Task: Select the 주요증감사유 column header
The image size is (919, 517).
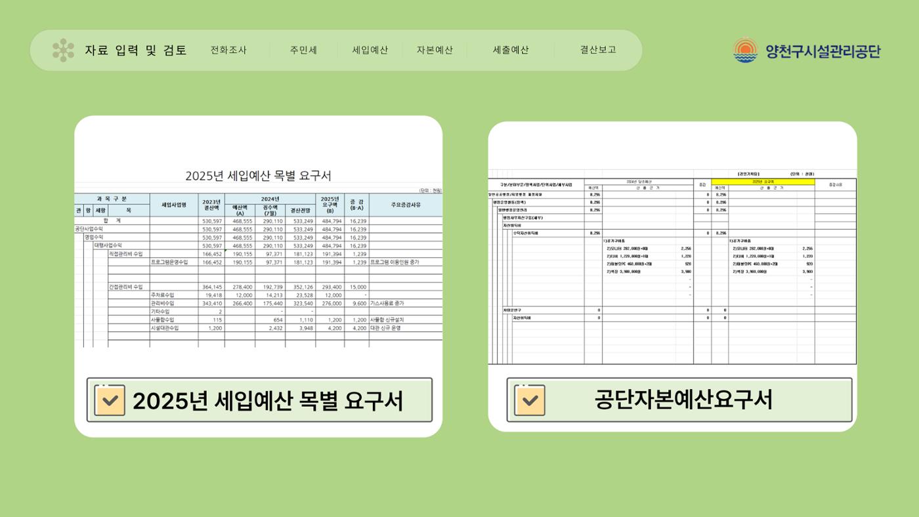Action: click(406, 205)
